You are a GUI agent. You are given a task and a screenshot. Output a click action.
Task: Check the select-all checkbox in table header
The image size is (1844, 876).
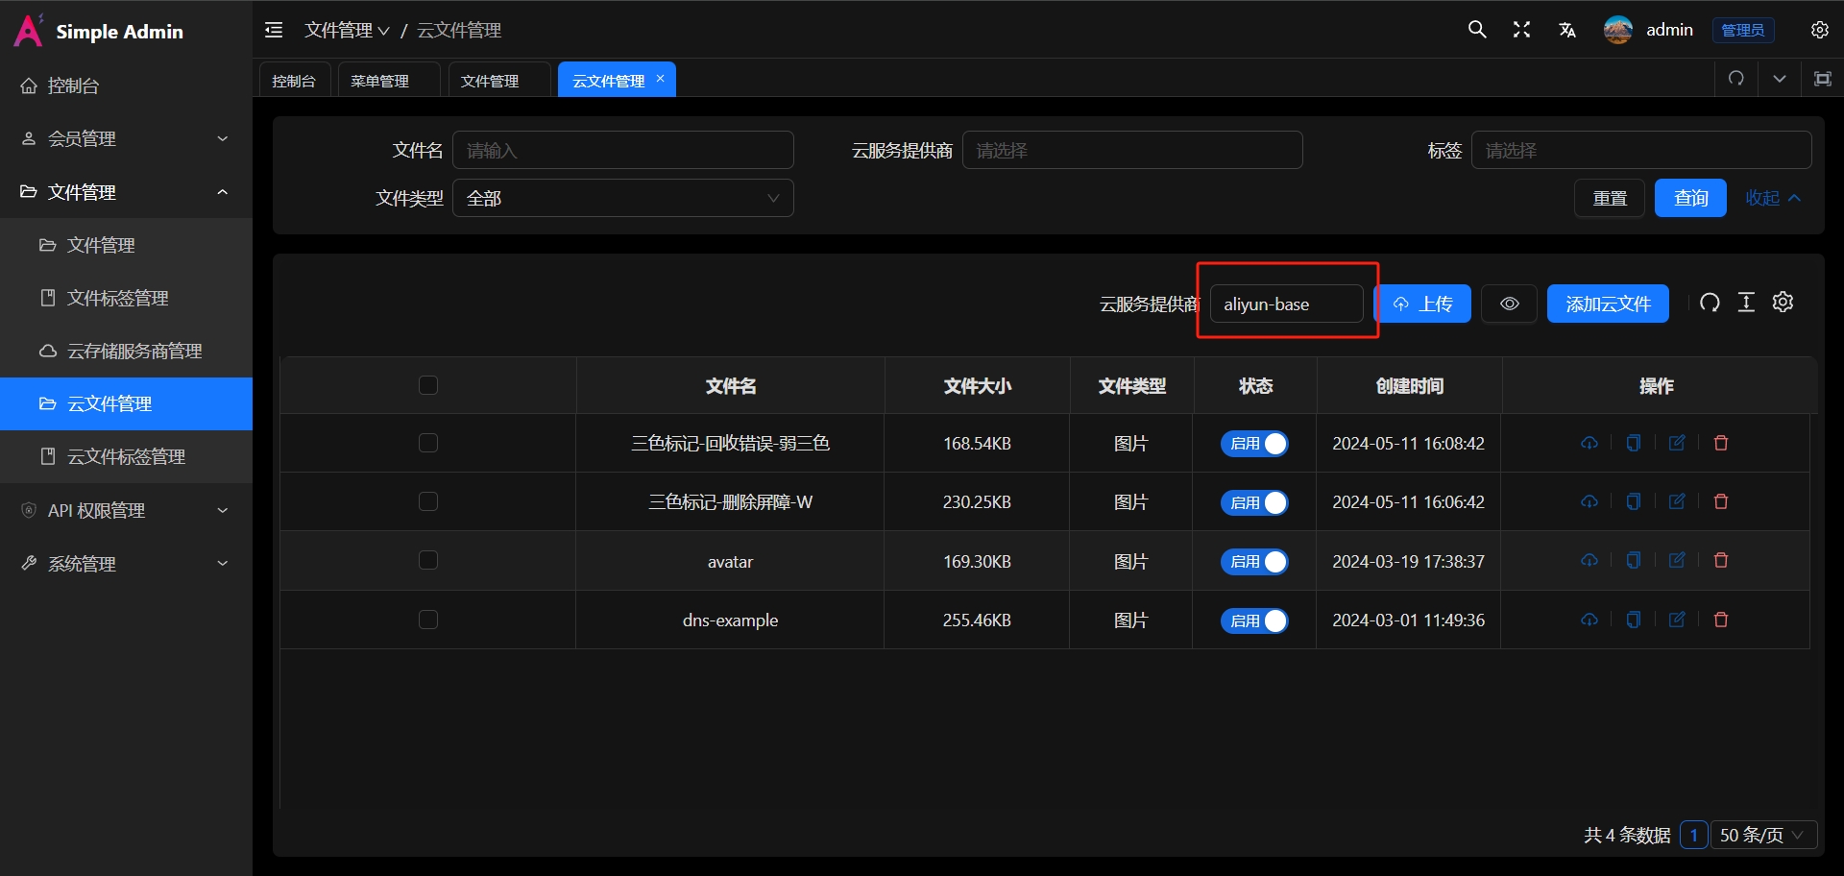428,385
